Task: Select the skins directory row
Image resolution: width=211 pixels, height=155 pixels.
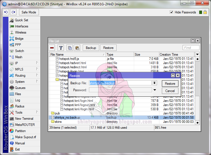Action: [122, 122]
